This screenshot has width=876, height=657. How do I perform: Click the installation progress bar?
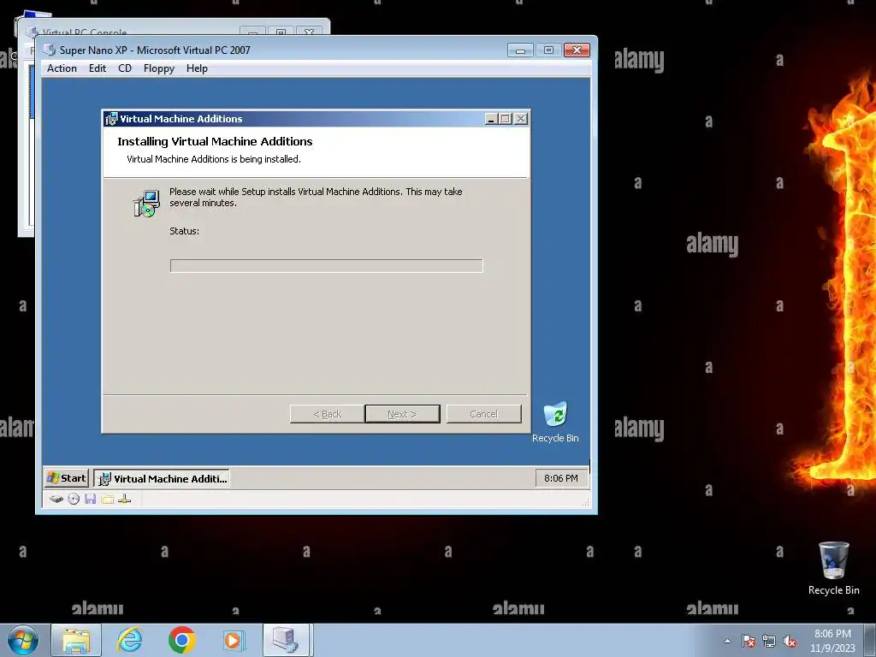click(x=326, y=266)
